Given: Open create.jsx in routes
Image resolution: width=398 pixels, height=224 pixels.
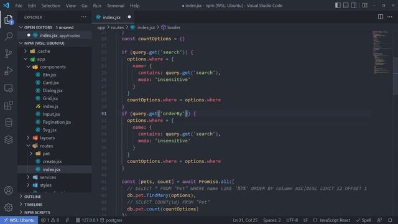Looking at the screenshot, I should click(55, 162).
